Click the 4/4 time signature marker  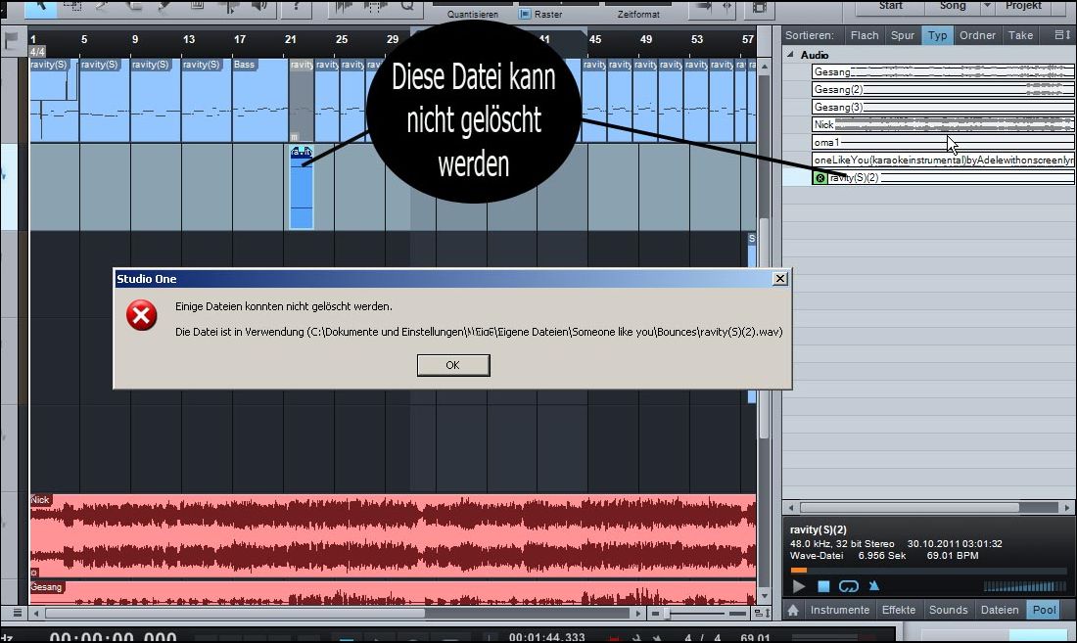coord(37,52)
